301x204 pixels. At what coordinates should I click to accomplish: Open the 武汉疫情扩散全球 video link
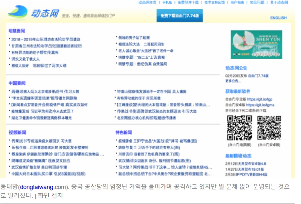tap(39, 167)
